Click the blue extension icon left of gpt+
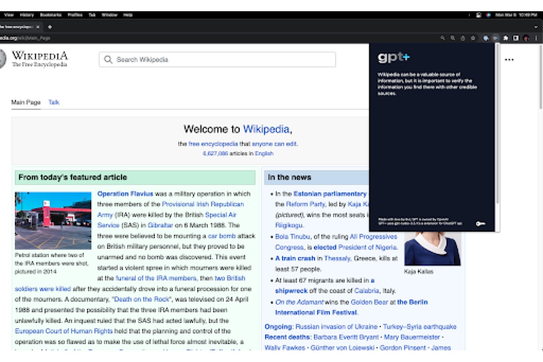 tap(486, 38)
